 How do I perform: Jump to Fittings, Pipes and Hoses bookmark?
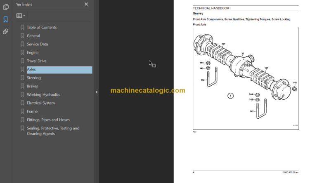pyautogui.click(x=48, y=120)
